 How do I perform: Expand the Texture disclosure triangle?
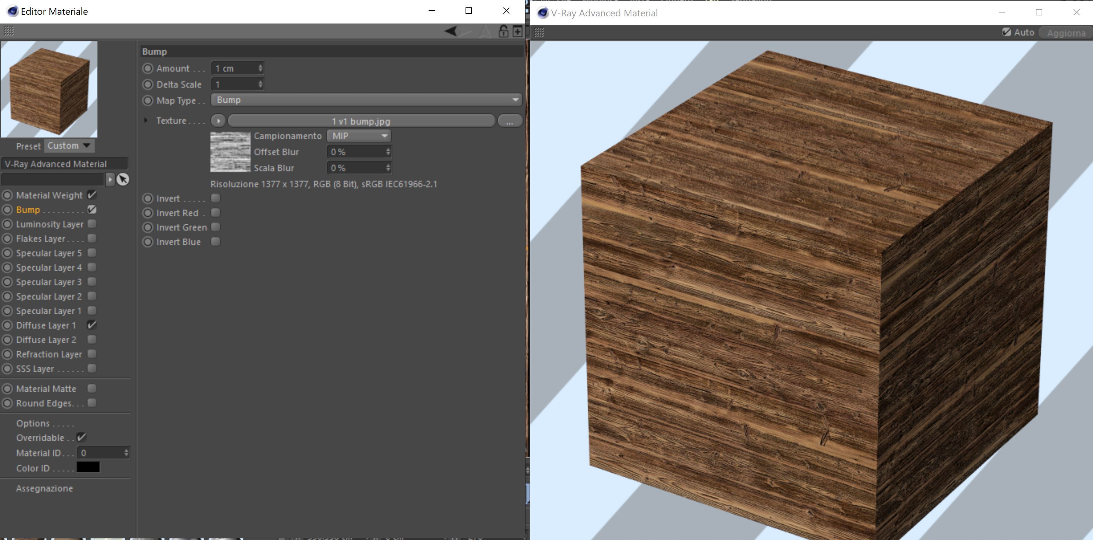click(146, 120)
